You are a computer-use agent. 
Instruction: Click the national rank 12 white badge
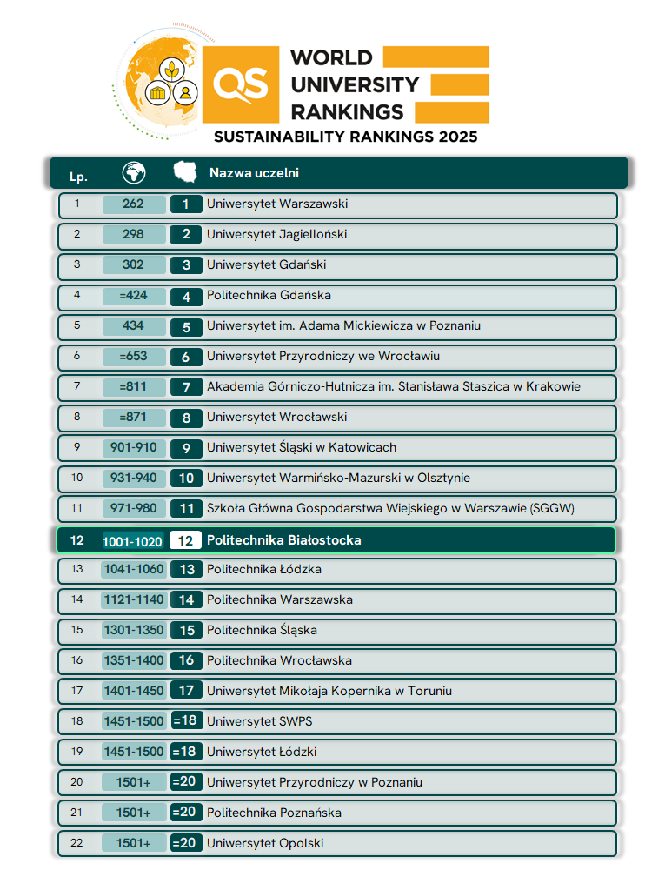click(x=185, y=540)
